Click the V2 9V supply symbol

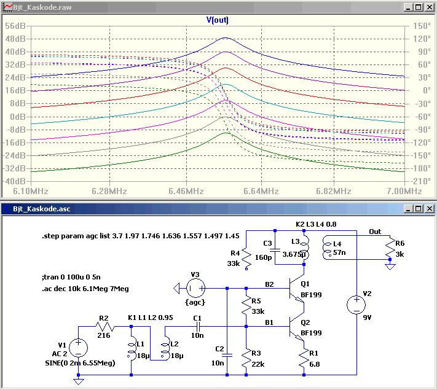[355, 305]
